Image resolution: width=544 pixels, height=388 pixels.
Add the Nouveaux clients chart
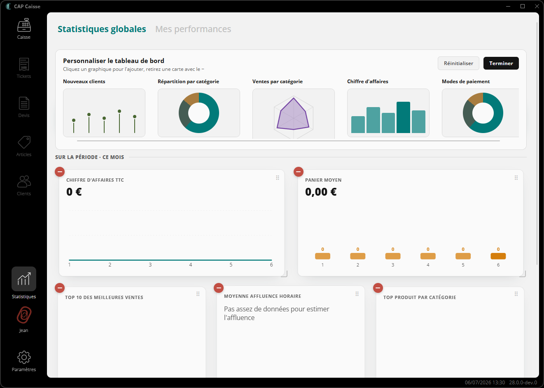pyautogui.click(x=104, y=113)
